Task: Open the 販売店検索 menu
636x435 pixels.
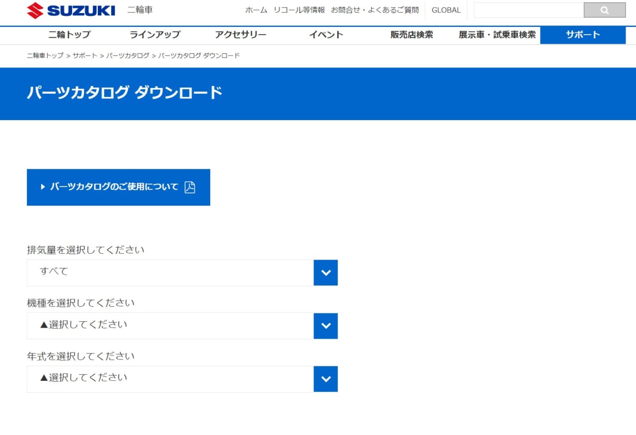Action: [x=411, y=35]
